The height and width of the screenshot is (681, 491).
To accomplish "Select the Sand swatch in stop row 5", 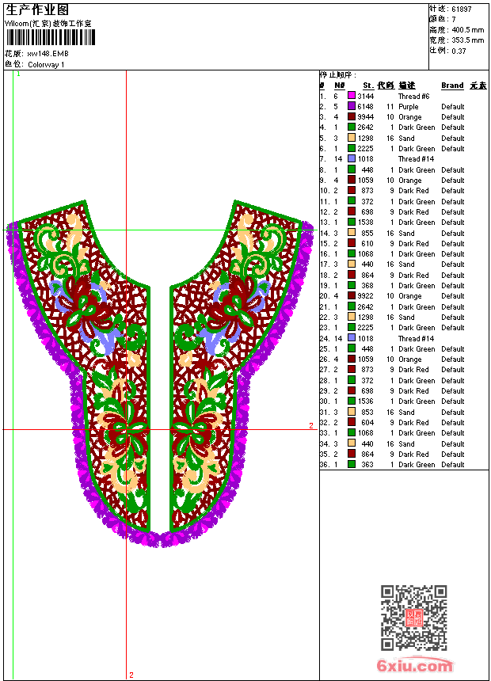I will (352, 138).
